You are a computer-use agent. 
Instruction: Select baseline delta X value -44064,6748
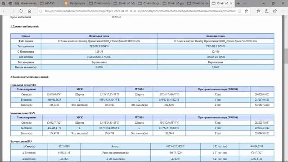pyautogui.click(x=256, y=146)
